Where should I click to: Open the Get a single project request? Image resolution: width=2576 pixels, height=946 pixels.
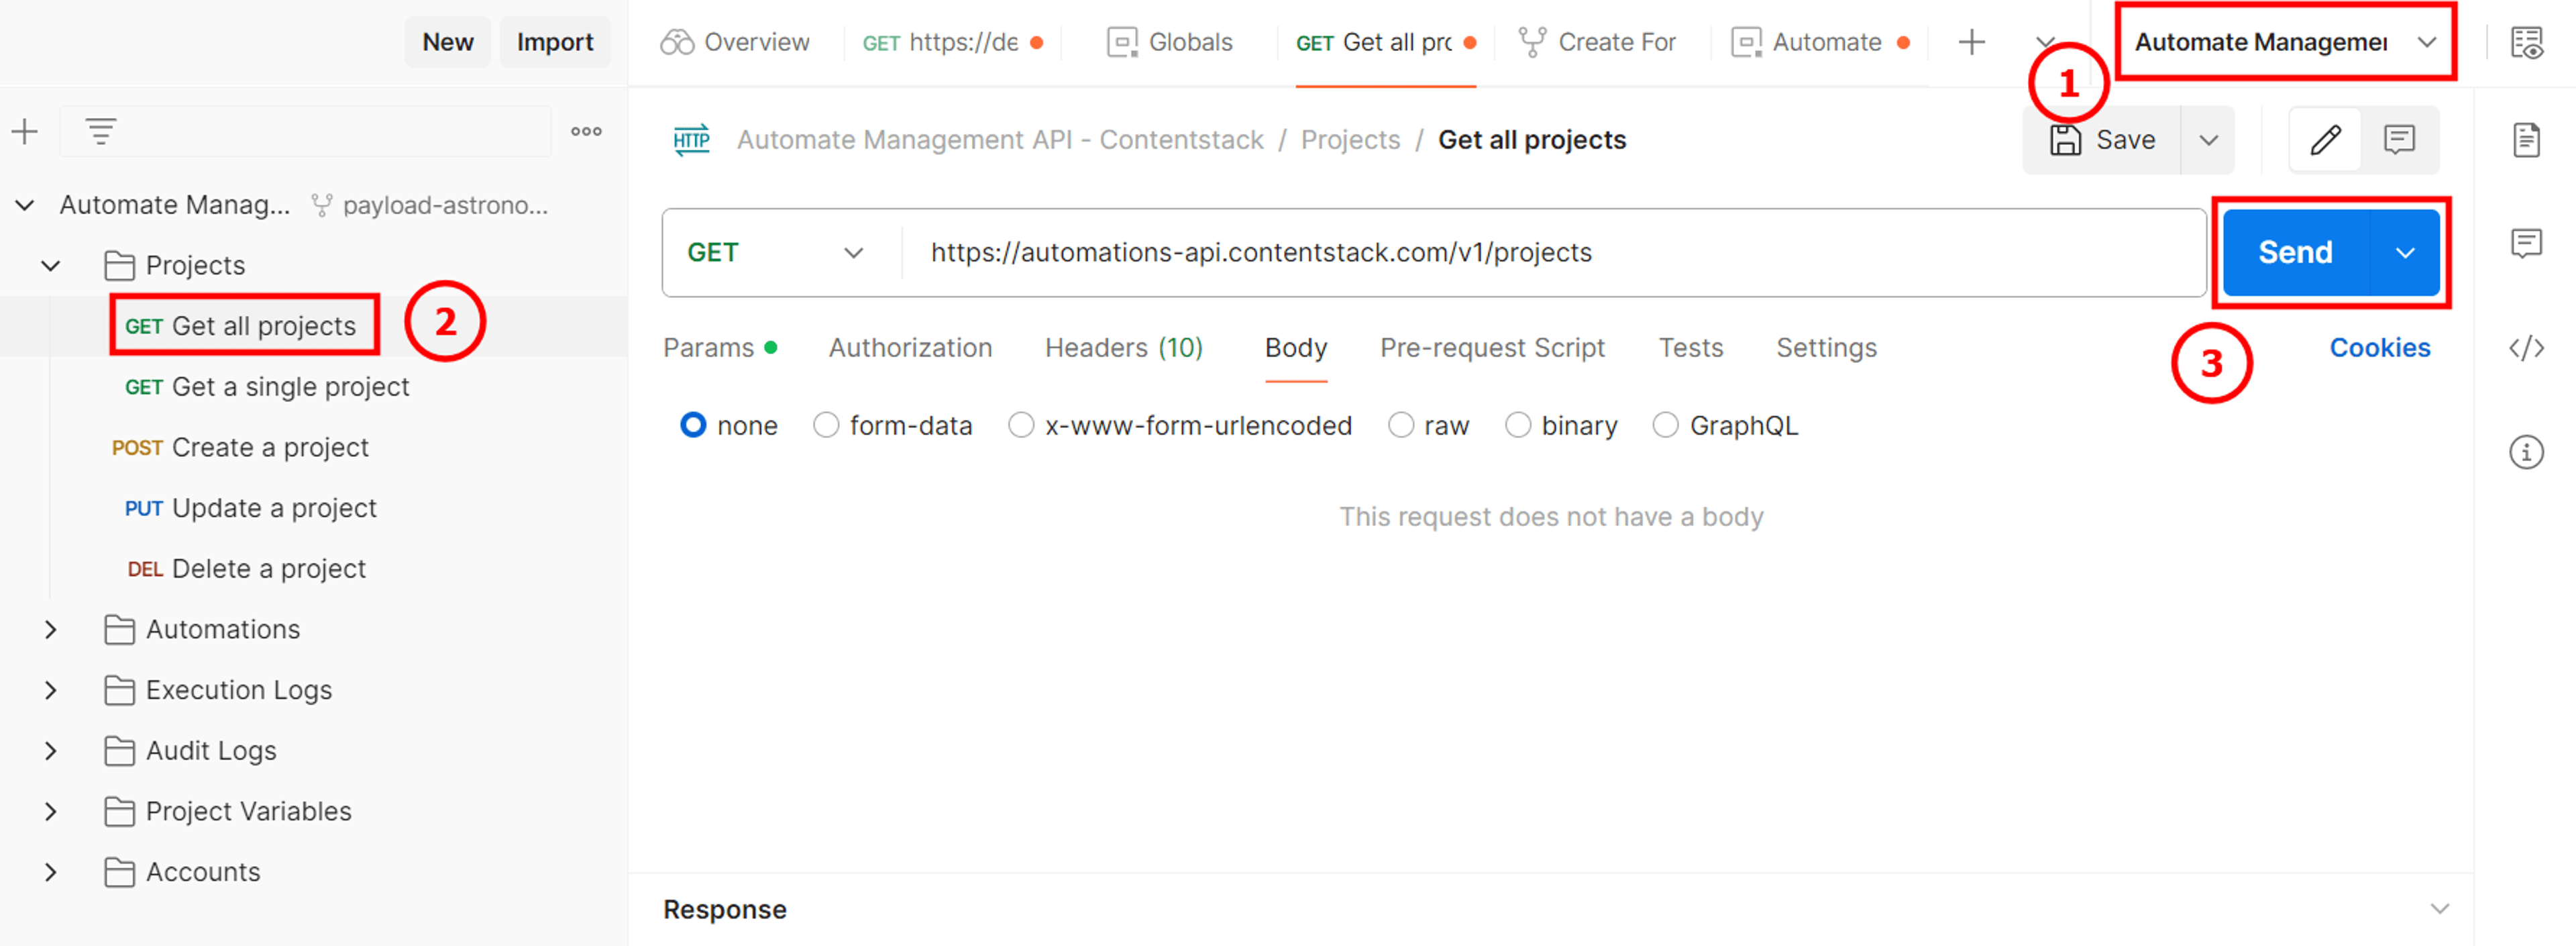(x=267, y=387)
